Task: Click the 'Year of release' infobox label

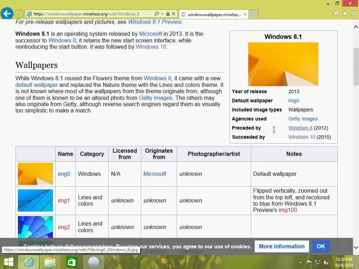Action: pos(249,91)
